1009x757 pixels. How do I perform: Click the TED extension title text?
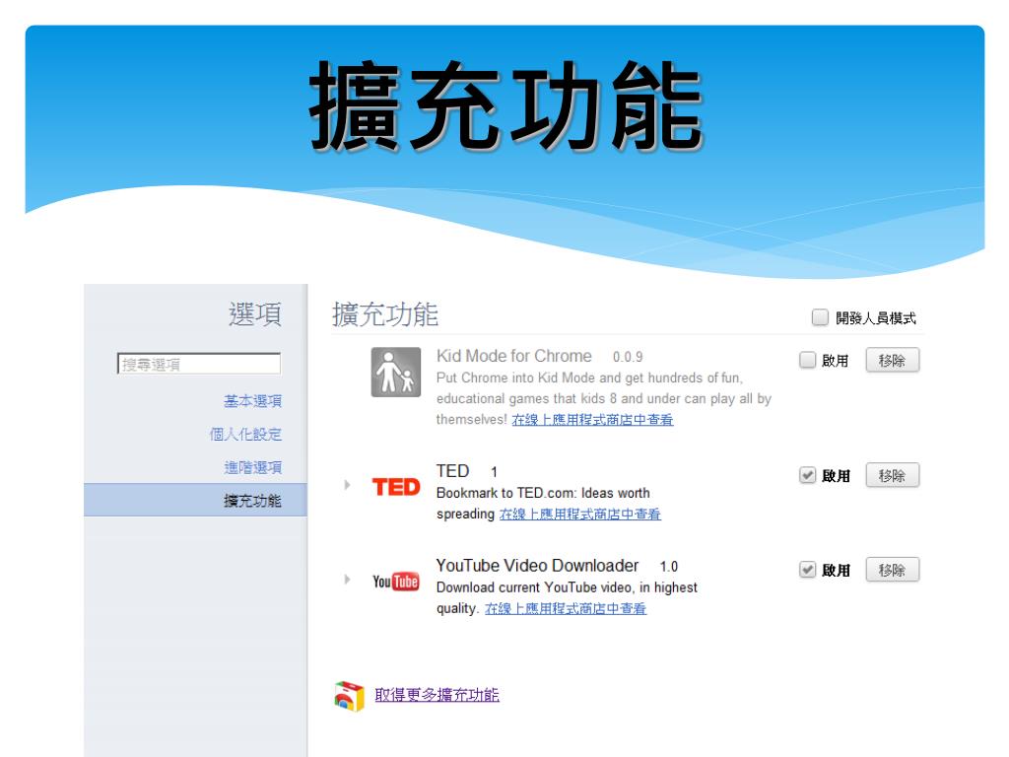pos(452,471)
